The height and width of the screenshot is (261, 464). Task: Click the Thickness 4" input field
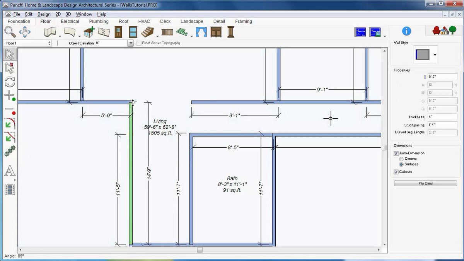[x=442, y=117]
